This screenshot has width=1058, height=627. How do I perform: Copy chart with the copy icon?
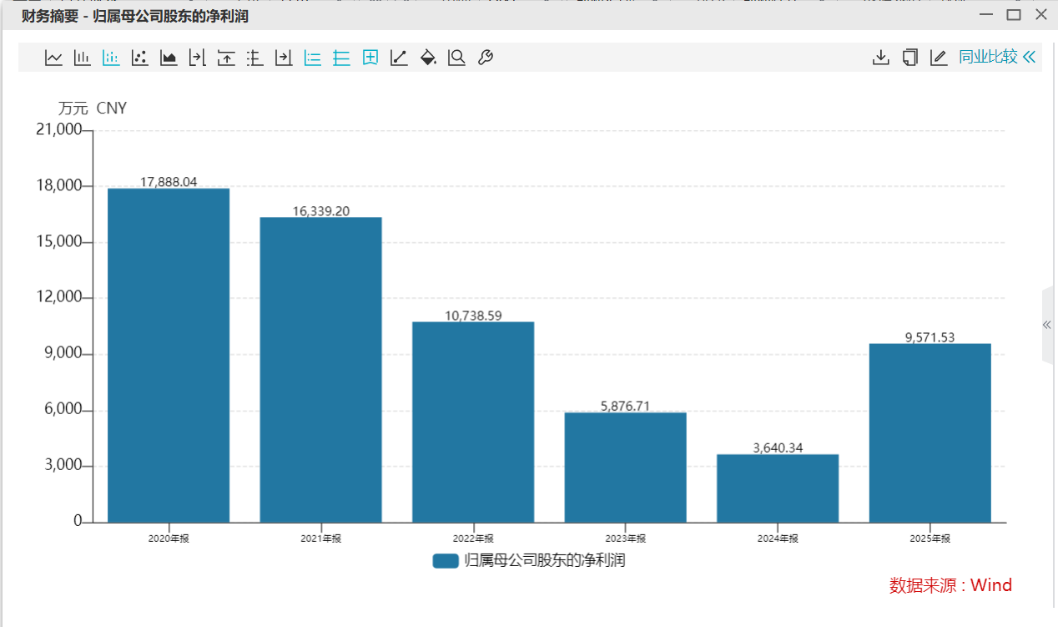pyautogui.click(x=909, y=58)
